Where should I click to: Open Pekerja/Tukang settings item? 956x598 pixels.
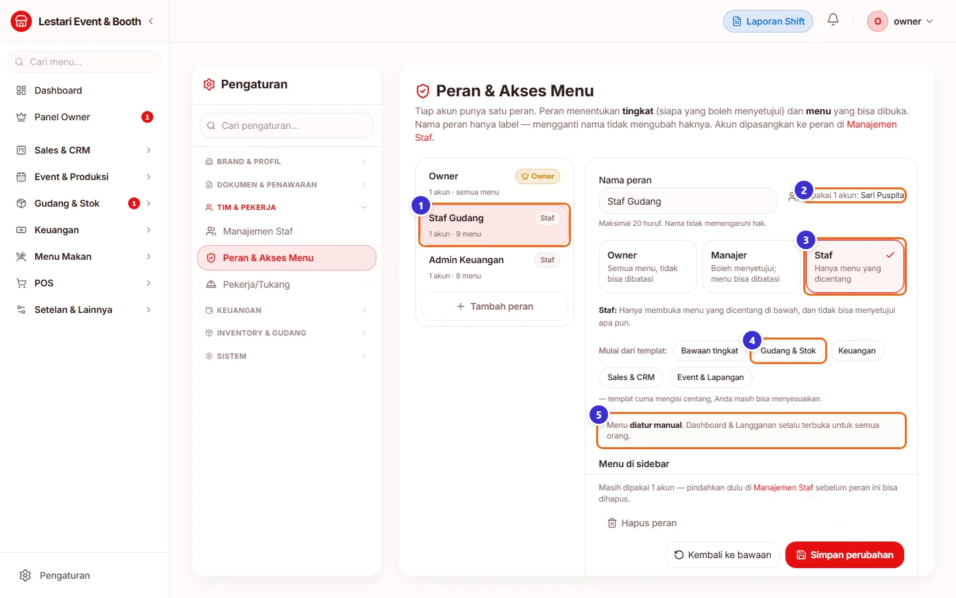[287, 284]
